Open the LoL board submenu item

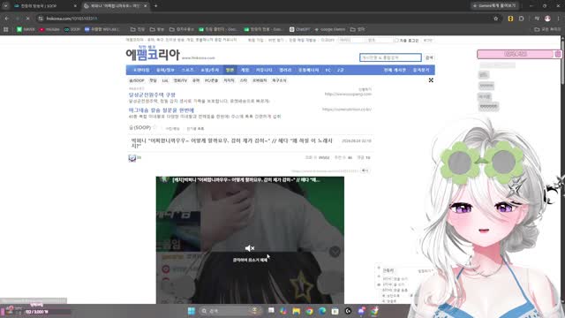pyautogui.click(x=165, y=80)
